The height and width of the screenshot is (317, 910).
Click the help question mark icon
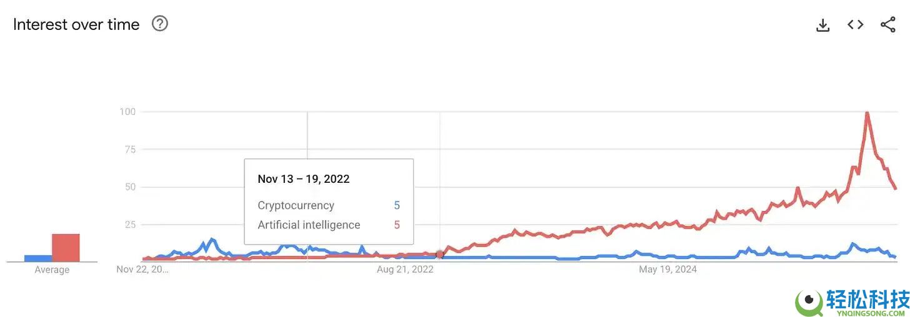(160, 24)
